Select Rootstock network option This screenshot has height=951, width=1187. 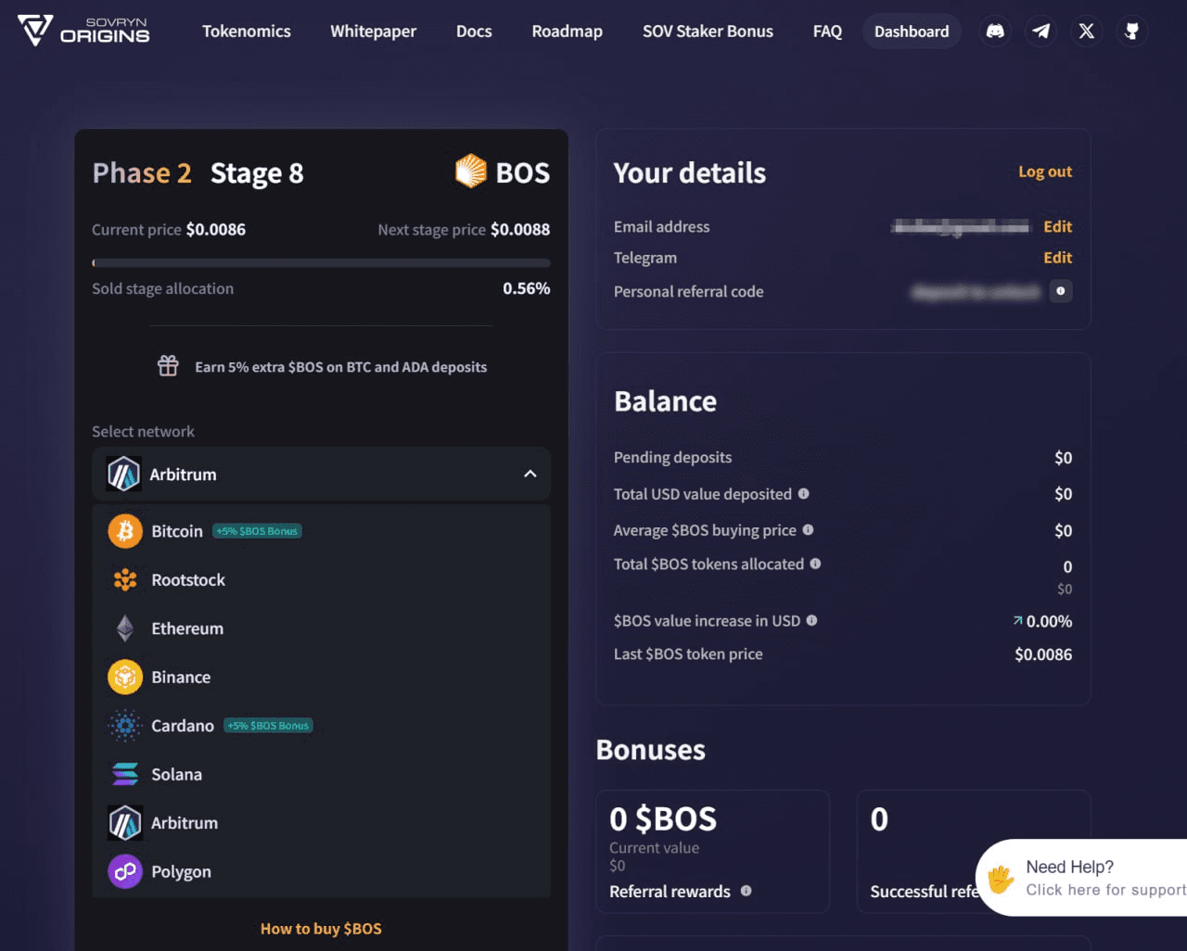tap(321, 580)
